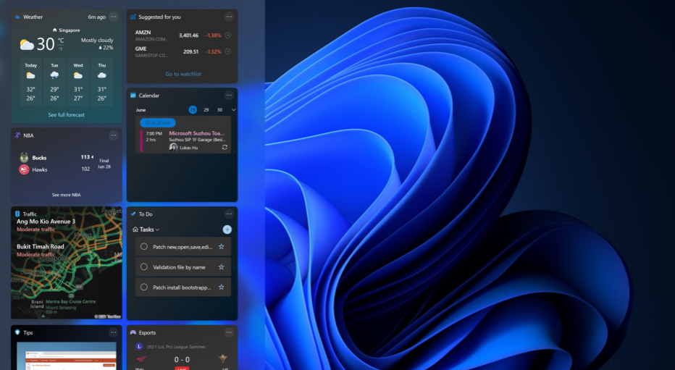This screenshot has width=675, height=370.
Task: Click Hawks 102 score row
Action: (54, 169)
